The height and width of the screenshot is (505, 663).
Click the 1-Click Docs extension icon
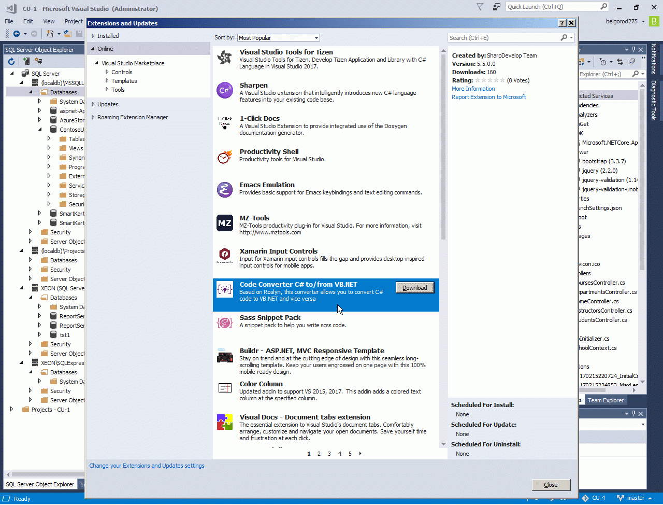click(225, 123)
